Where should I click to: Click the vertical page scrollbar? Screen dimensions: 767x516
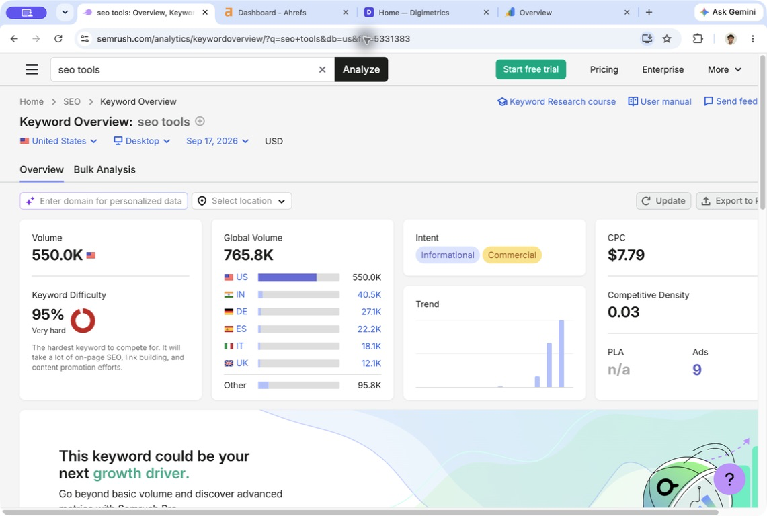click(x=762, y=132)
